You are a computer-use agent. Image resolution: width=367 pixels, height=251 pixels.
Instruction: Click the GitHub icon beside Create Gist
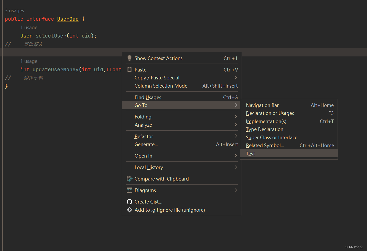(x=129, y=202)
